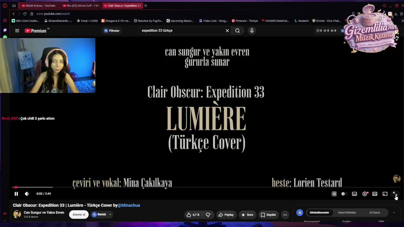Click the vidIQ panel logo icon
The height and width of the screenshot is (227, 404).
[x=300, y=213]
